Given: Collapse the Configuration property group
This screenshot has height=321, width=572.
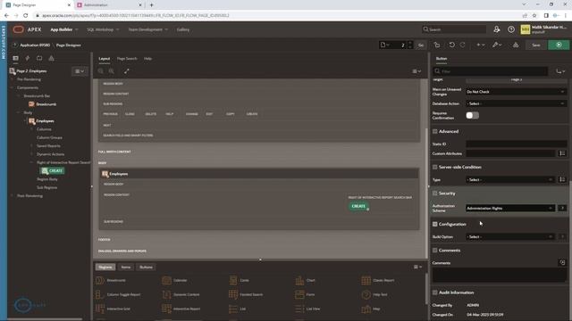Looking at the screenshot, I should (435, 224).
